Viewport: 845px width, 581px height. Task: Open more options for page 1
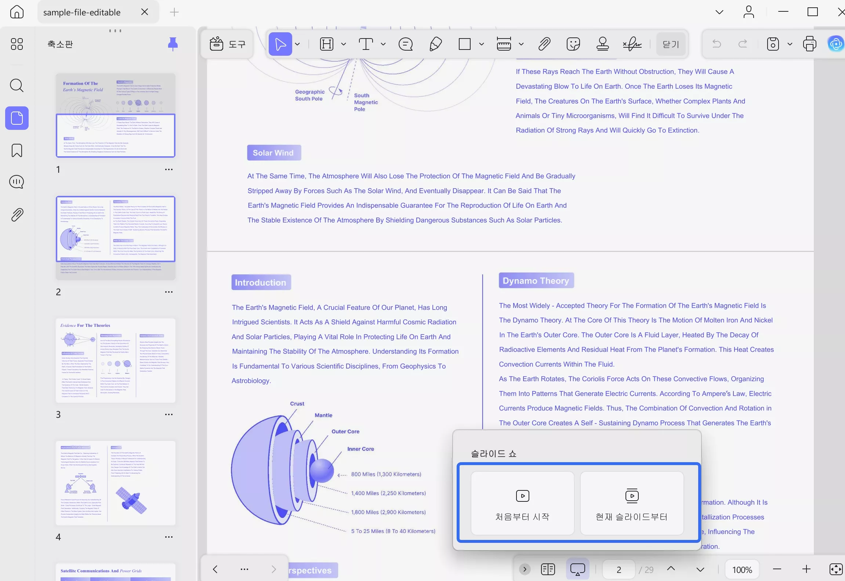pyautogui.click(x=169, y=169)
